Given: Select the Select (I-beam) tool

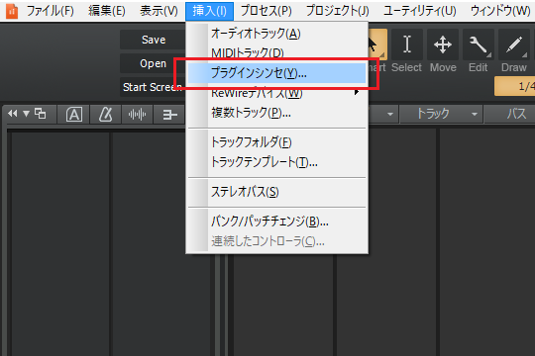Looking at the screenshot, I should tap(407, 44).
